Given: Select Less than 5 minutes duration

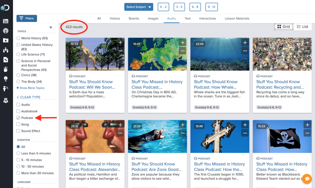Looking at the screenshot, I should pyautogui.click(x=18, y=153).
